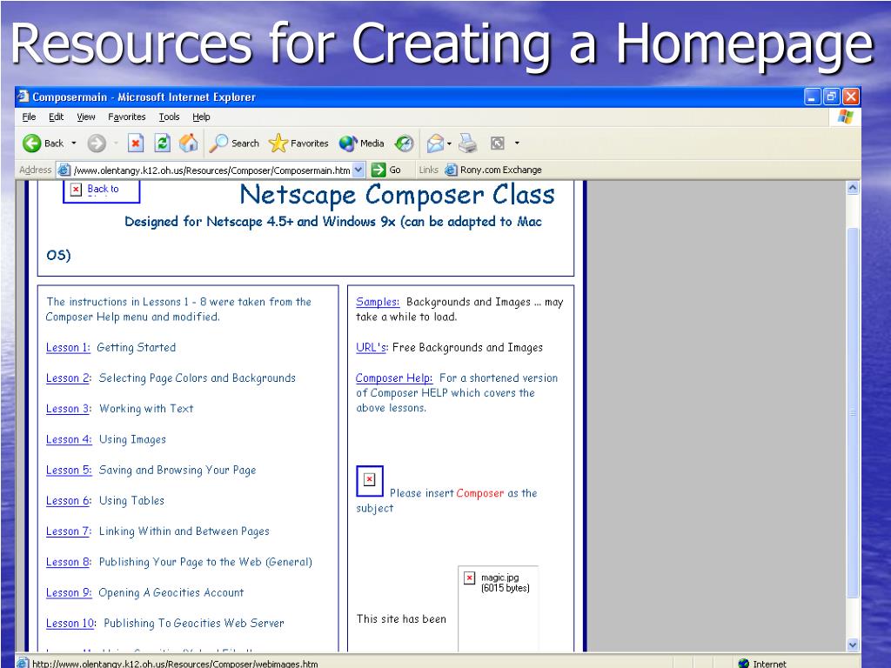Expand the address bar dropdown
Screen dimensions: 891x668
358,170
